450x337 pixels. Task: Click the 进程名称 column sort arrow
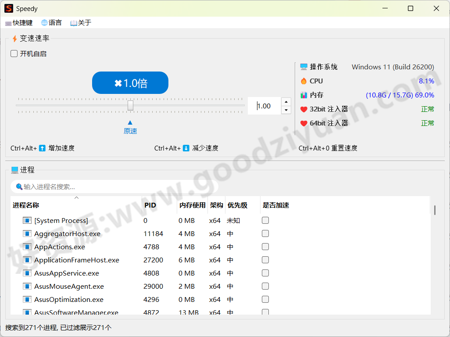[x=77, y=198]
